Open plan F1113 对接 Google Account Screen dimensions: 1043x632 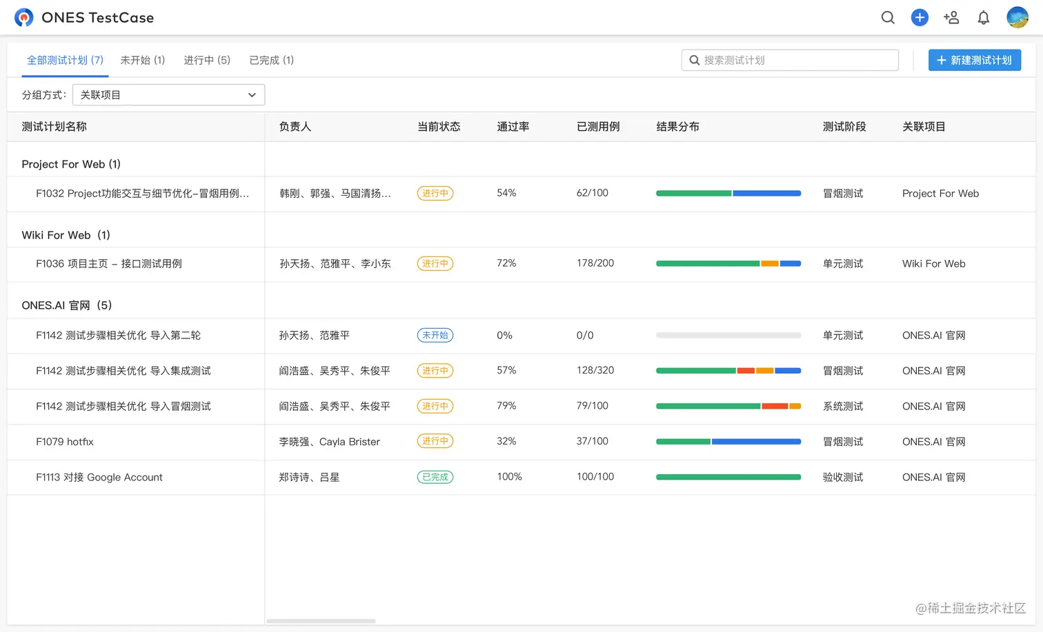(99, 478)
